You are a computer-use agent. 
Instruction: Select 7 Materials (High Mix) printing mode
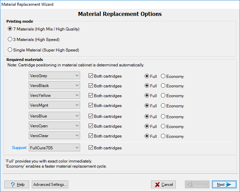[x=10, y=29]
